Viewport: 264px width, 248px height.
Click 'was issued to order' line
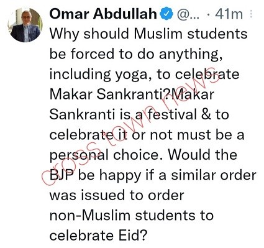tap(117, 195)
